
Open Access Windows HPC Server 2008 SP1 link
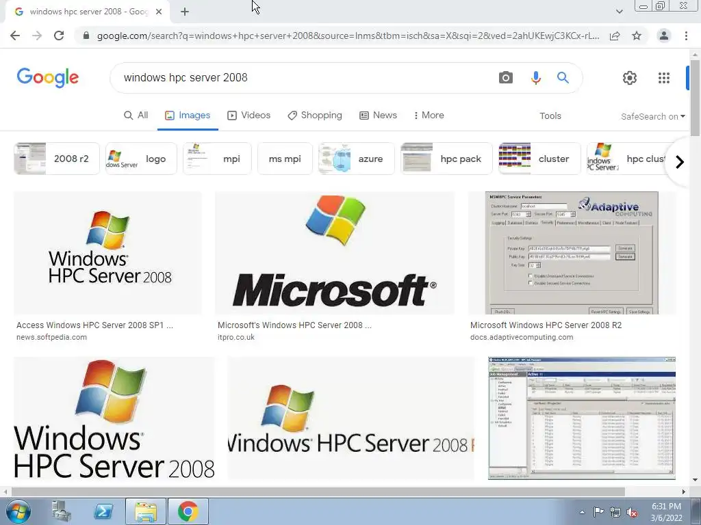pyautogui.click(x=94, y=325)
